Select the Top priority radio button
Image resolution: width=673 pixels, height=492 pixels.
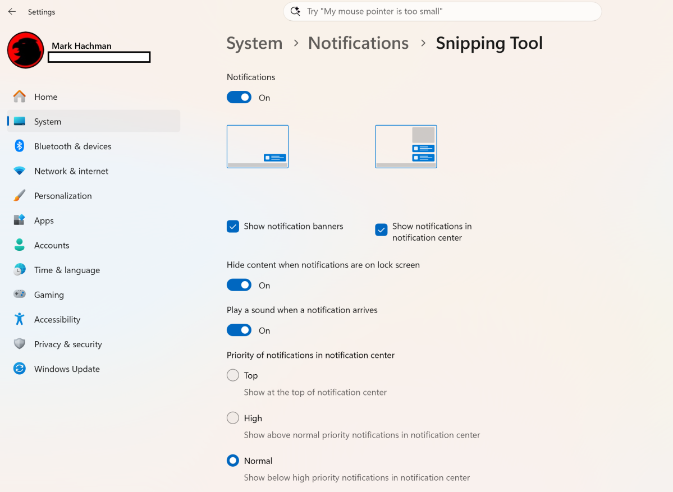pyautogui.click(x=232, y=375)
